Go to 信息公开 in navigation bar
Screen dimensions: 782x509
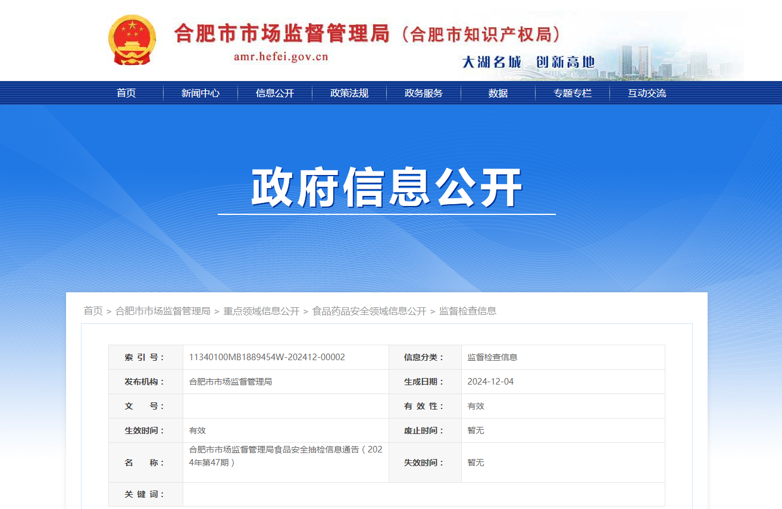click(275, 93)
